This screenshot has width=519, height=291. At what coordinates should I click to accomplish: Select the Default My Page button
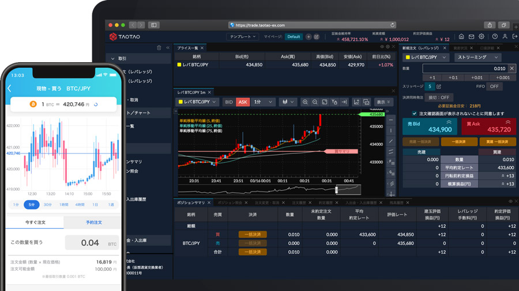tap(294, 37)
